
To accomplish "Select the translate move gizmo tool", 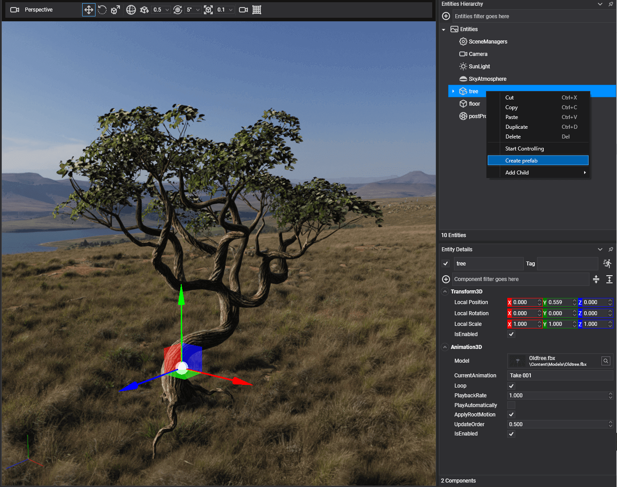I will pos(89,10).
